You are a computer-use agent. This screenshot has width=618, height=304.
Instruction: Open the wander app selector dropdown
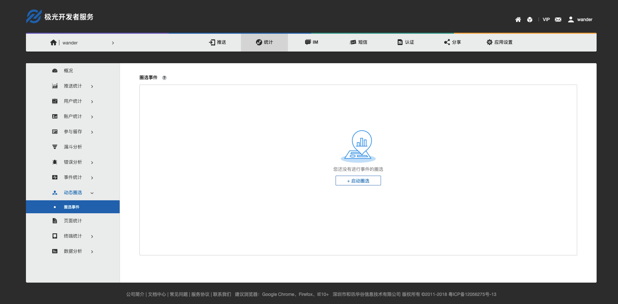113,43
